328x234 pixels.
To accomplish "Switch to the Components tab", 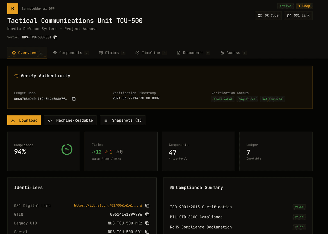I will pos(70,52).
